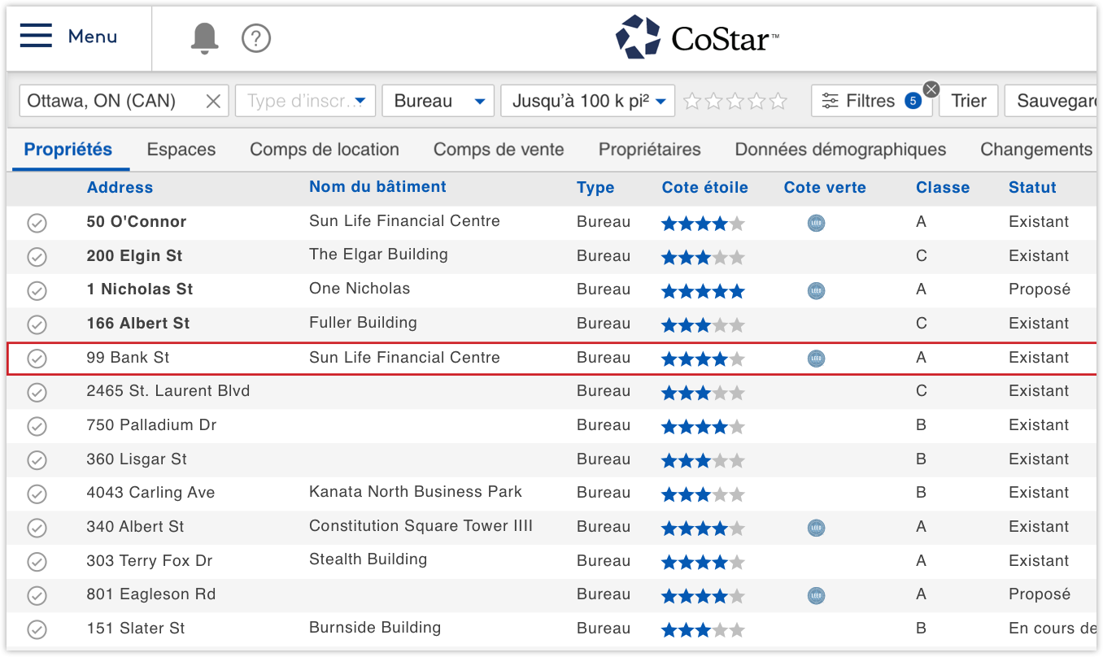Screen dimensions: 1103x657
Task: Click the Kanata North Business Park name
Action: 416,492
